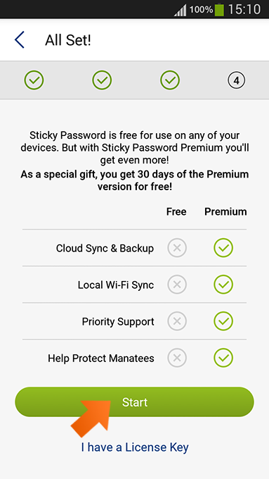Open the I have a License Key link
The image size is (269, 479).
[135, 447]
